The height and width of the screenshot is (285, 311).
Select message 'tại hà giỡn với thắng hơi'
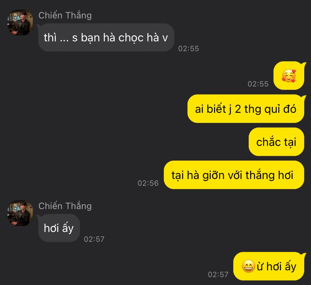pyautogui.click(x=234, y=175)
